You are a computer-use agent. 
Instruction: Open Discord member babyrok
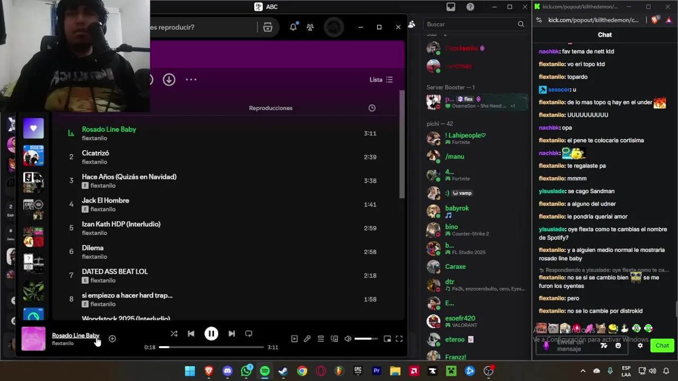[476, 211]
